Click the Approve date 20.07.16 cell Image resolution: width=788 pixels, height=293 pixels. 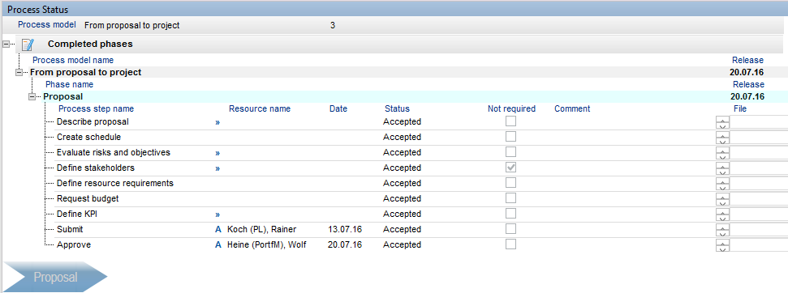[345, 245]
